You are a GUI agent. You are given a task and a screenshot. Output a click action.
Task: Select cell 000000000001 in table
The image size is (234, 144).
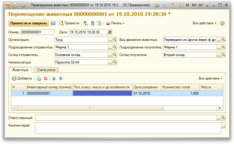[49, 94]
